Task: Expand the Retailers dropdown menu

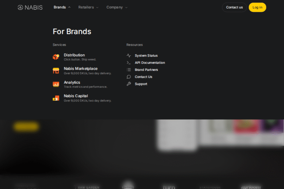Action: 88,7
